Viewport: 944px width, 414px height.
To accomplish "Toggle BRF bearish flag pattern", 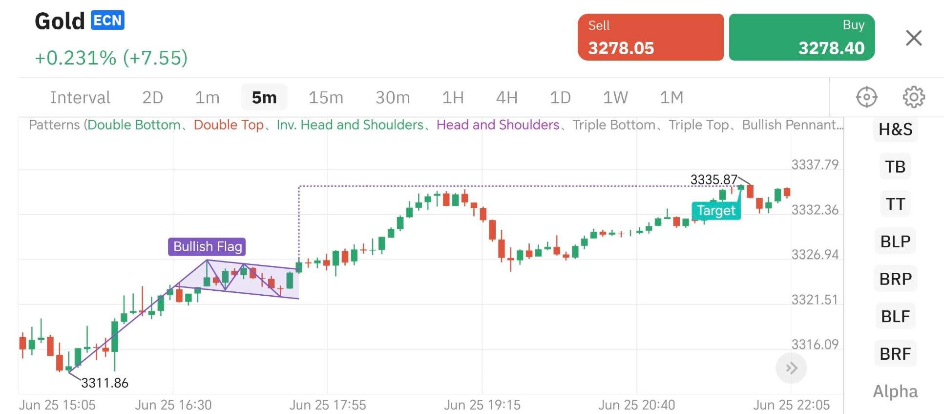I will pyautogui.click(x=895, y=353).
